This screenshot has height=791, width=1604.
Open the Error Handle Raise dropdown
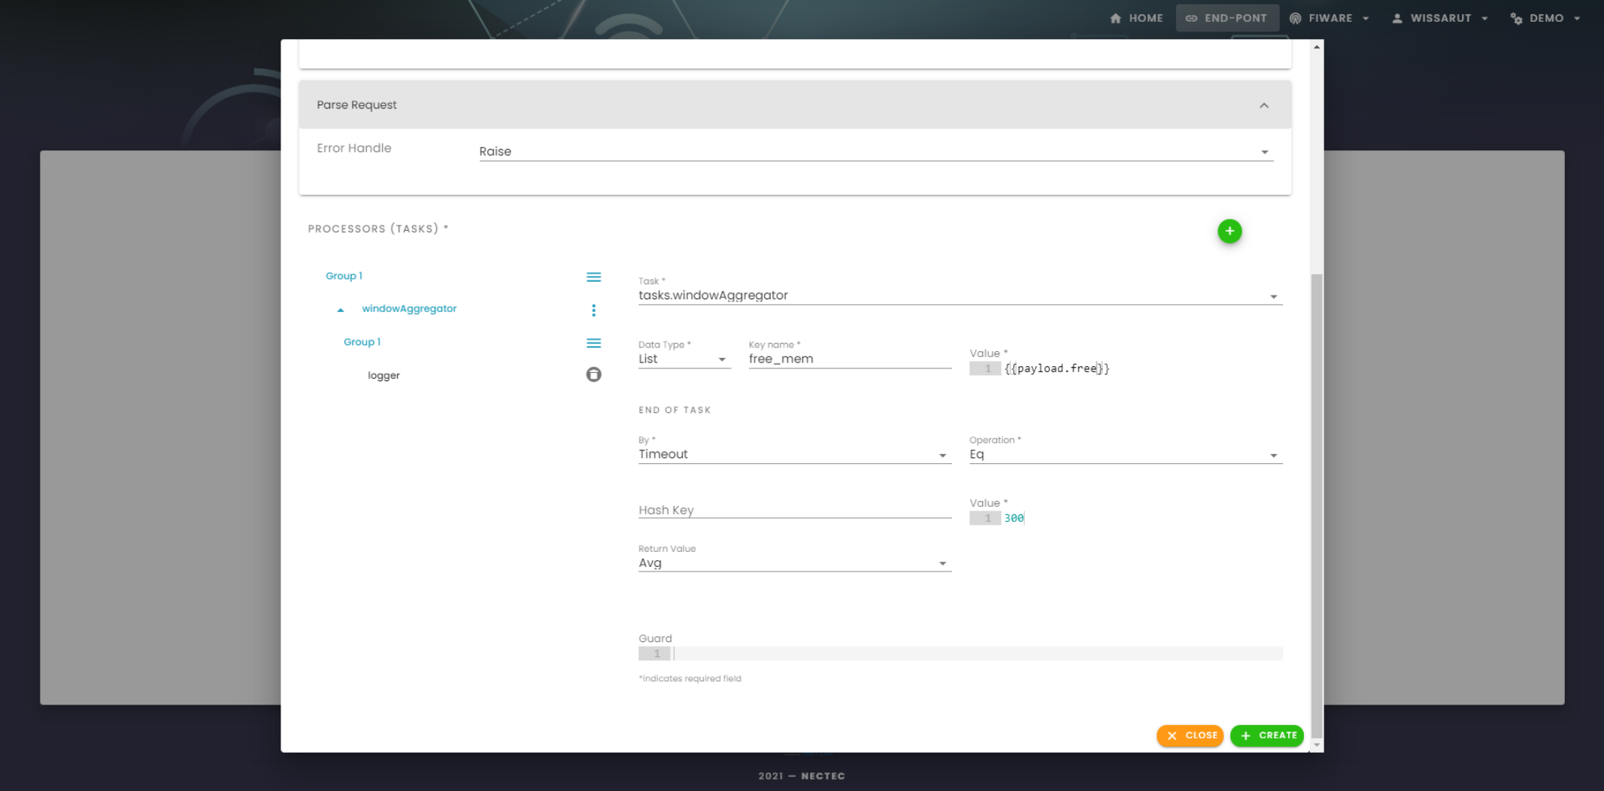pyautogui.click(x=876, y=152)
